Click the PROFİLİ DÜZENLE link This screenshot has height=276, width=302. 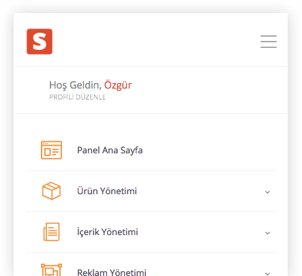[78, 97]
